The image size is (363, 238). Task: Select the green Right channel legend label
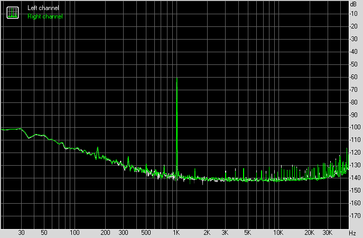pos(45,16)
